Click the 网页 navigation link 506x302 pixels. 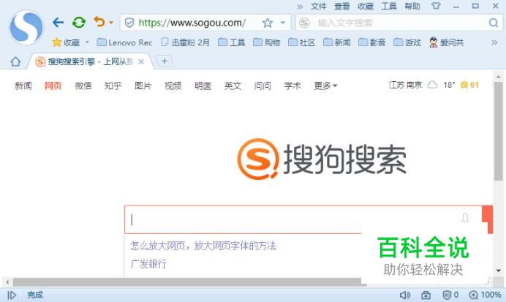coord(53,86)
